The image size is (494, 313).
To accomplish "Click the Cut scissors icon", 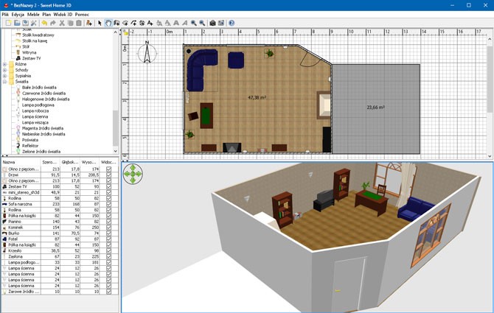I will (x=62, y=23).
